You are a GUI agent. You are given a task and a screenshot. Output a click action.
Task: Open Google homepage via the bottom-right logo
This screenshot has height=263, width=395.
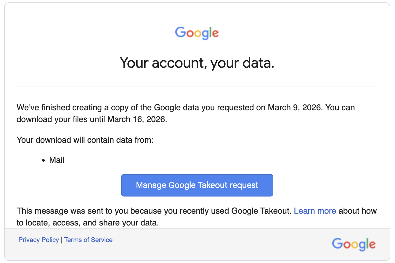(x=354, y=244)
